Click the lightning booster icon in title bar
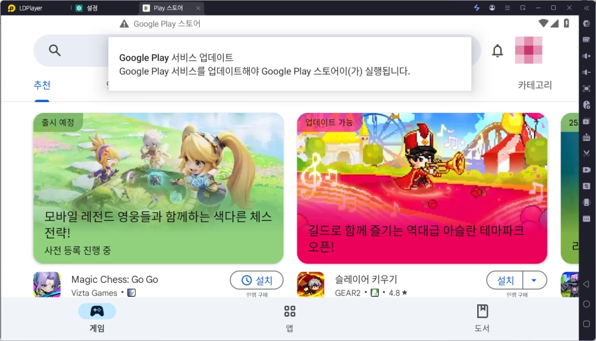The width and height of the screenshot is (596, 341). pyautogui.click(x=477, y=8)
